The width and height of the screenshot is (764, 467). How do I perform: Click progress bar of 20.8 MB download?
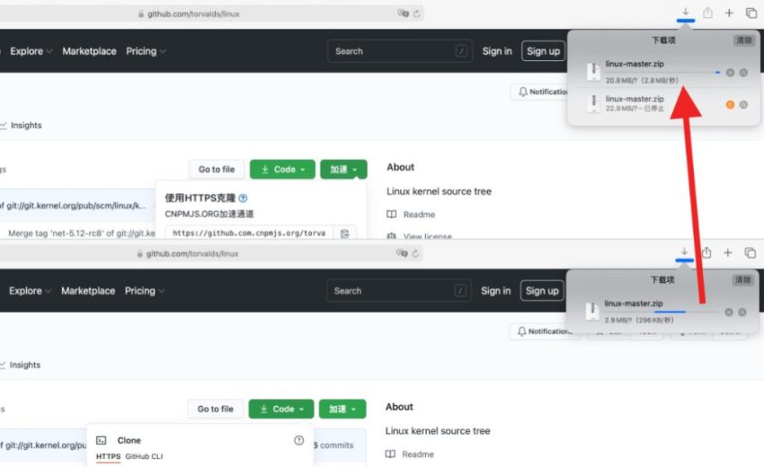pyautogui.click(x=662, y=72)
